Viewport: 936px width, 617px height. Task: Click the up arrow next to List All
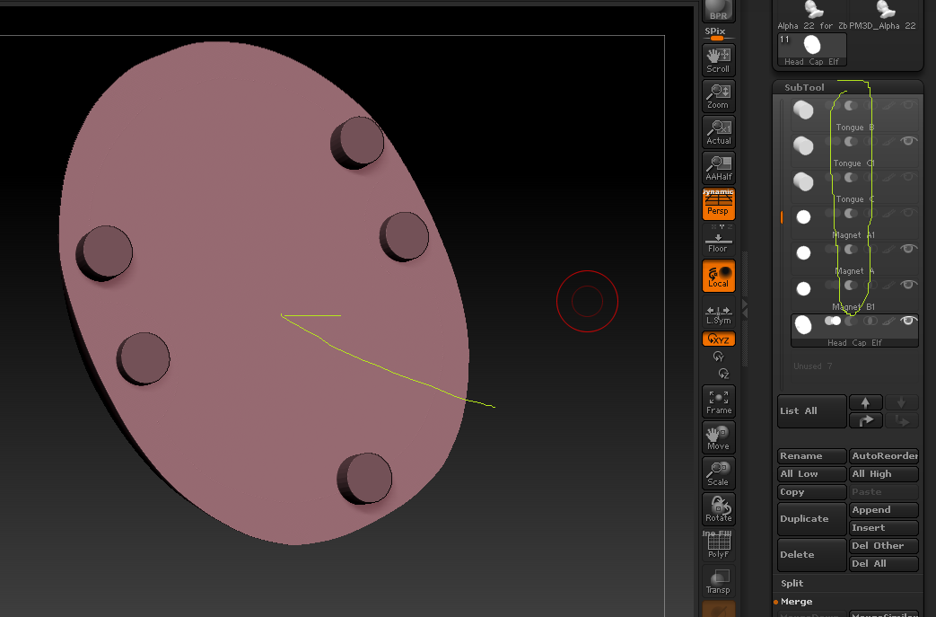click(866, 402)
